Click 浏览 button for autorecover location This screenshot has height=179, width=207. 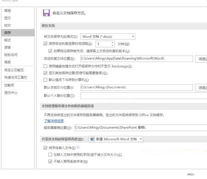(201, 59)
